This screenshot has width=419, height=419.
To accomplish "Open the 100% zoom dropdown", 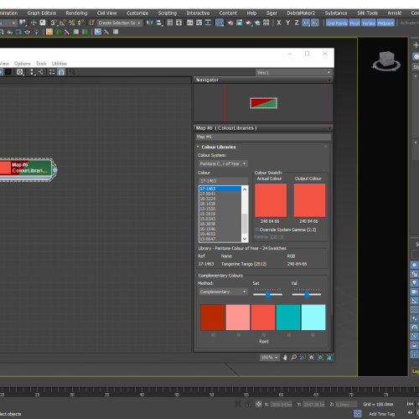I will 270,357.
